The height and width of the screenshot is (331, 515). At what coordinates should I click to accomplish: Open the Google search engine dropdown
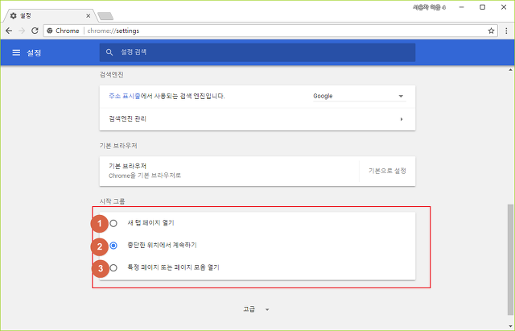[360, 97]
